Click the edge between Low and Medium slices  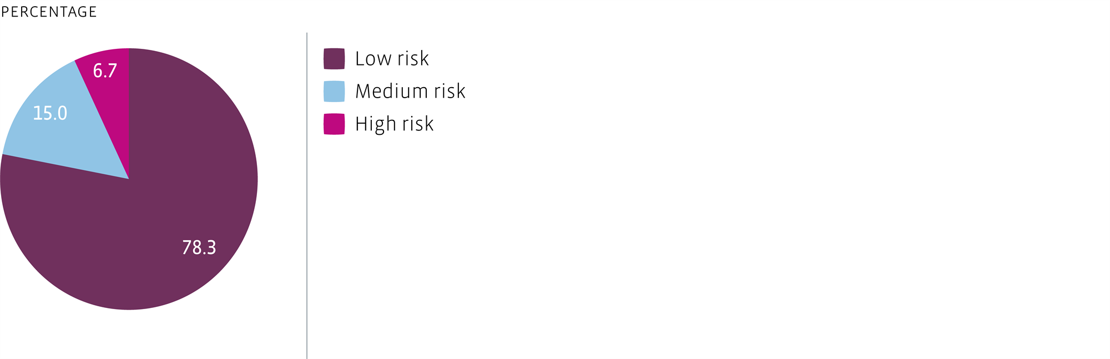[65, 166]
